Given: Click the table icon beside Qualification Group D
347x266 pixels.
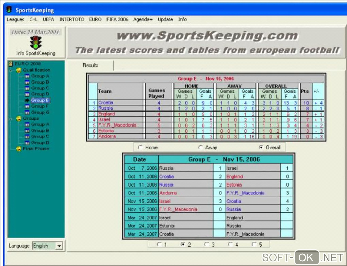Looking at the screenshot, I should pos(27,94).
